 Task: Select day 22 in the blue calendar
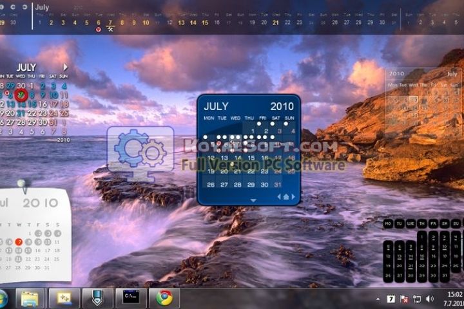251,171
